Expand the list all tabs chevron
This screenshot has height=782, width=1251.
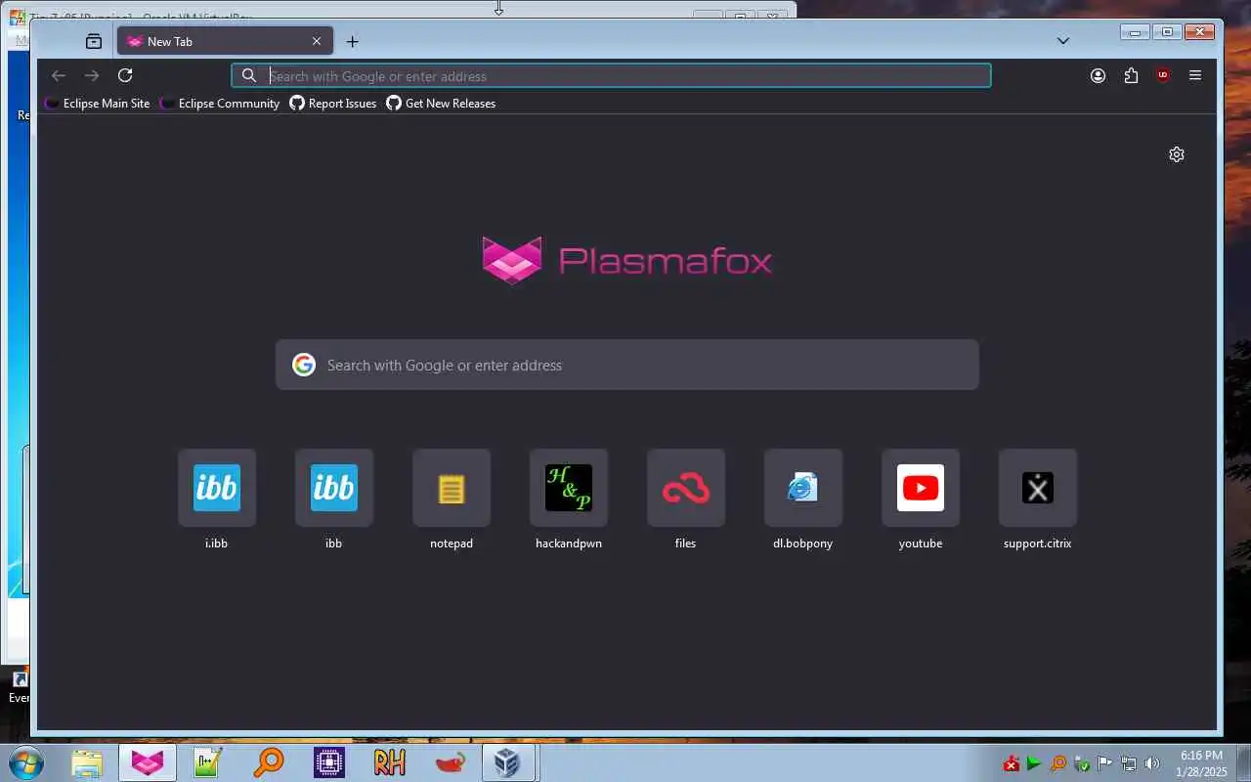point(1063,41)
